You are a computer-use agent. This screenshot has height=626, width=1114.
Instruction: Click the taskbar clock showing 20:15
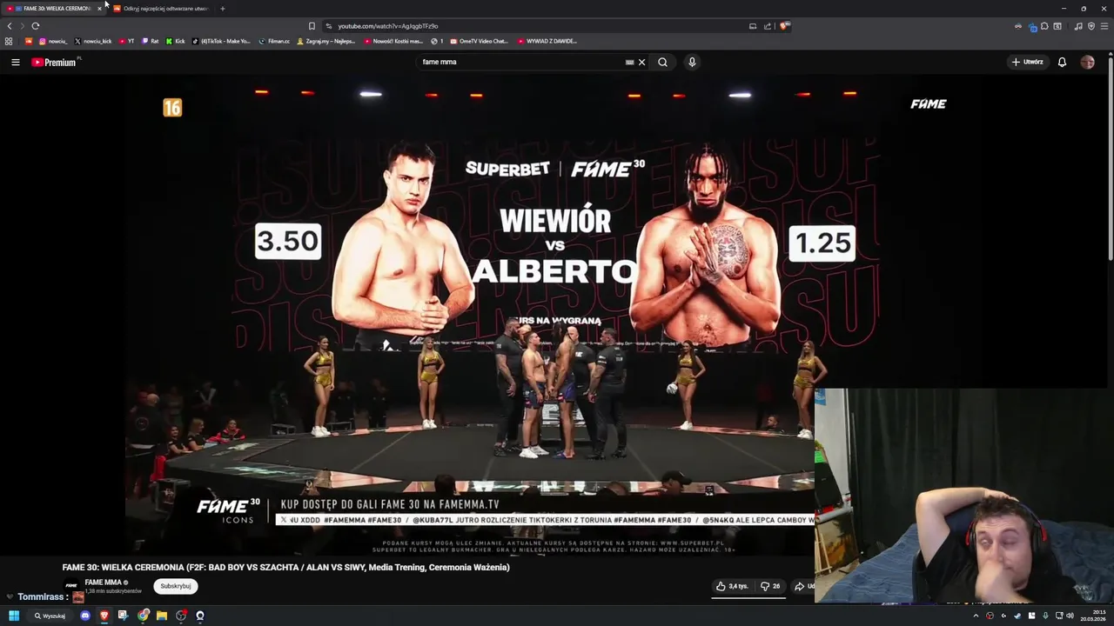click(1092, 616)
